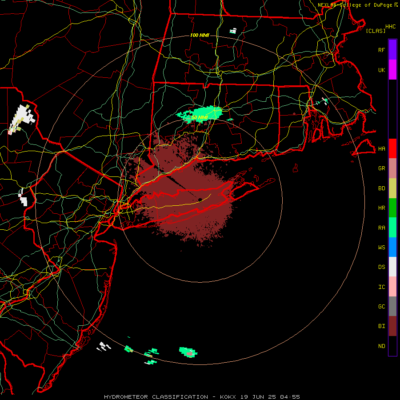This screenshot has height=400, width=400.
Task: Click the UK magenta color swatch
Action: [x=392, y=70]
